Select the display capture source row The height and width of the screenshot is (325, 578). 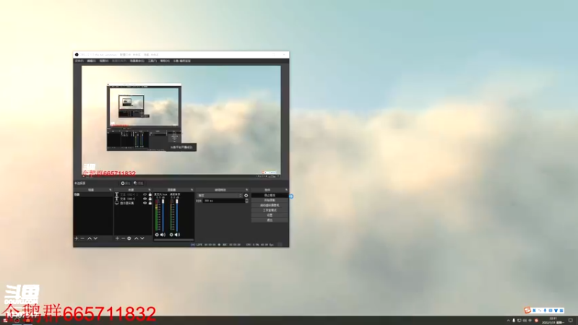133,203
